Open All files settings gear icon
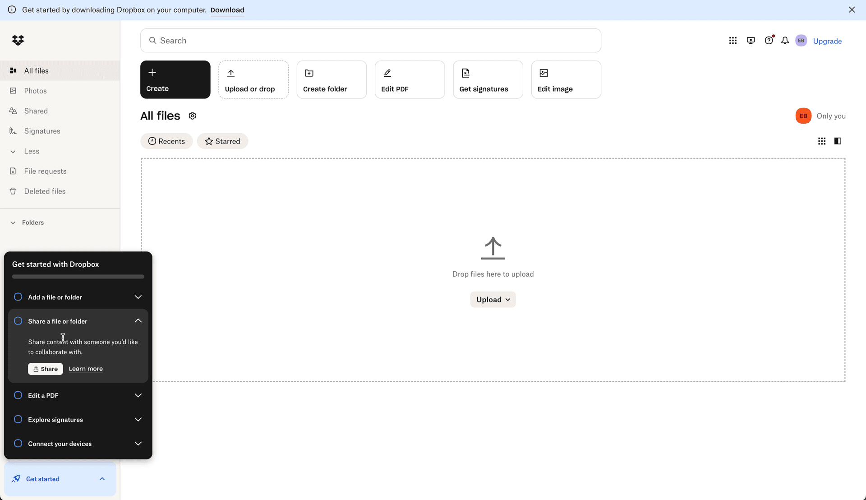Viewport: 866px width, 500px height. click(x=193, y=116)
